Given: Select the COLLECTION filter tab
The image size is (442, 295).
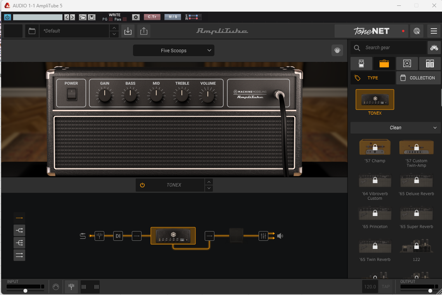Looking at the screenshot, I should click(418, 78).
